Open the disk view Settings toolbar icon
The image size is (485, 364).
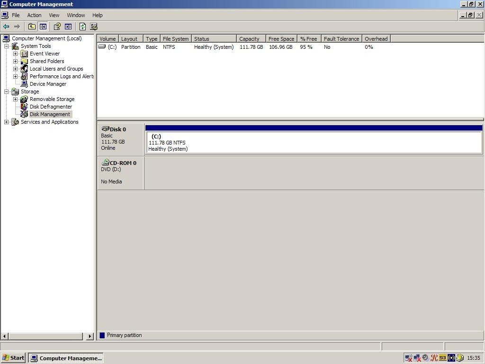(x=94, y=27)
